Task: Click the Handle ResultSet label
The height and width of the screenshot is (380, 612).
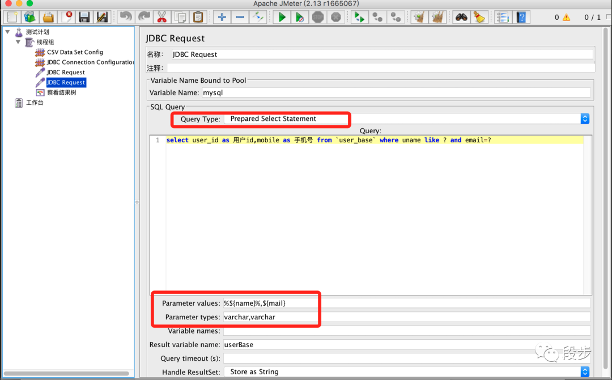Action: (191, 372)
